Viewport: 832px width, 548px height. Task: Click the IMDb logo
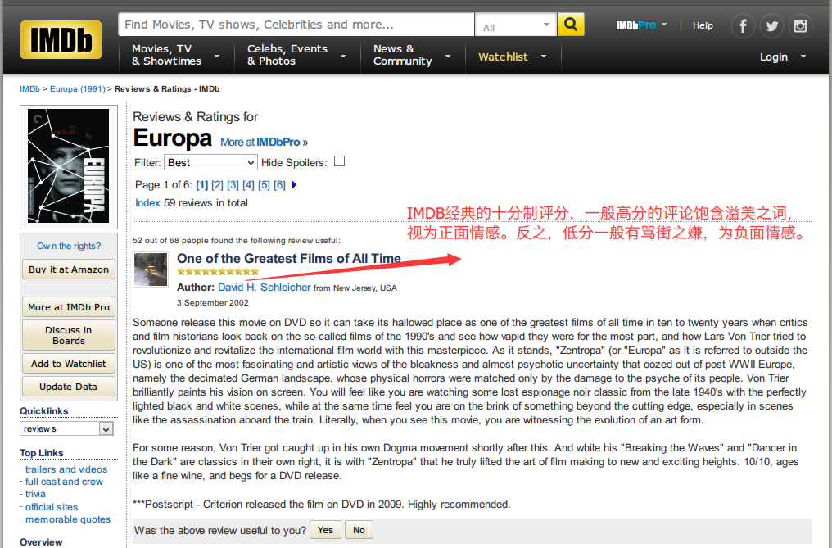coord(61,40)
